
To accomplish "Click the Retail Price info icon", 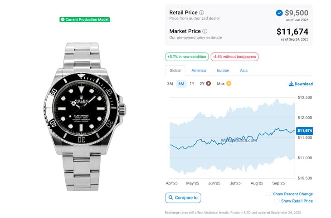I will pos(202,13).
